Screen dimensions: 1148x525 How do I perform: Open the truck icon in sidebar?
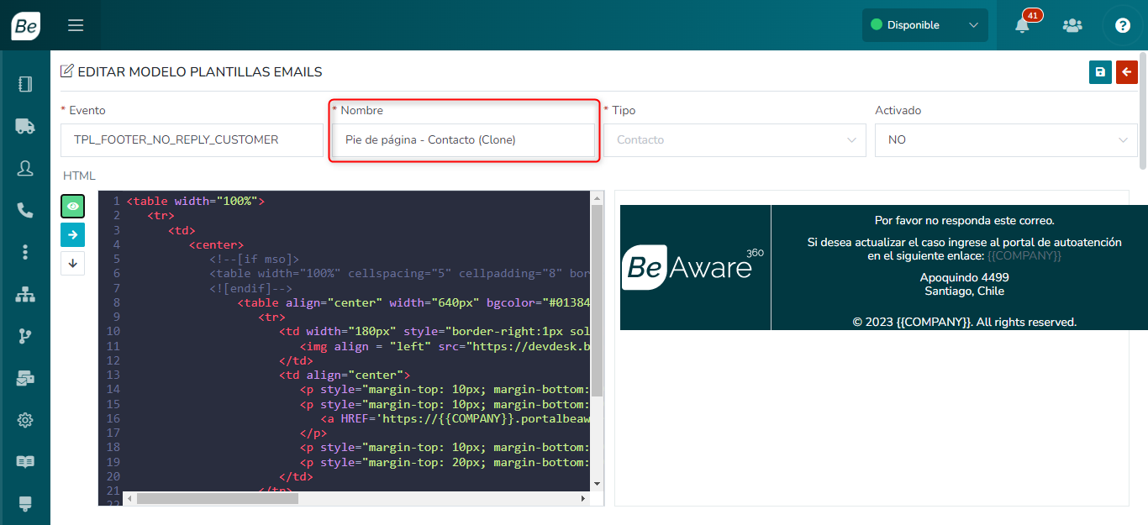click(x=25, y=126)
